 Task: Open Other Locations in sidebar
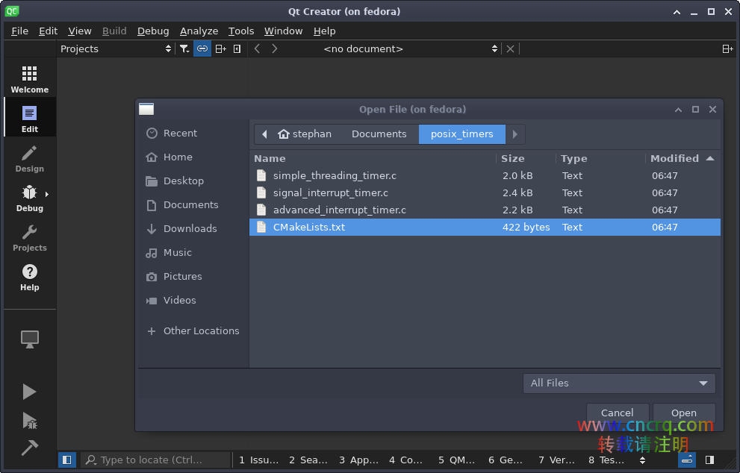tap(193, 331)
